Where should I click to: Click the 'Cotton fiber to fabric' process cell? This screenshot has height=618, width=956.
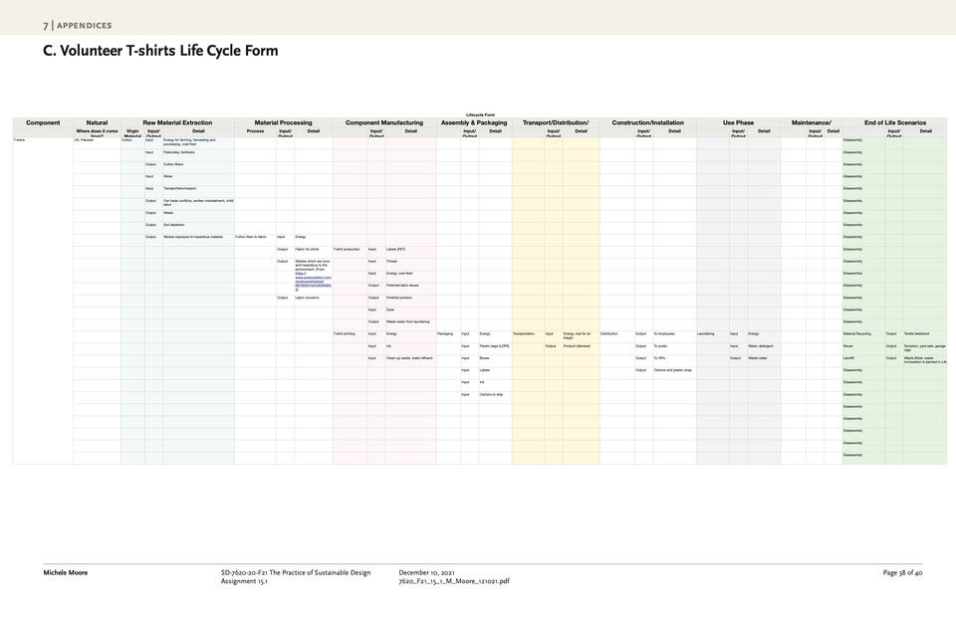pos(251,237)
